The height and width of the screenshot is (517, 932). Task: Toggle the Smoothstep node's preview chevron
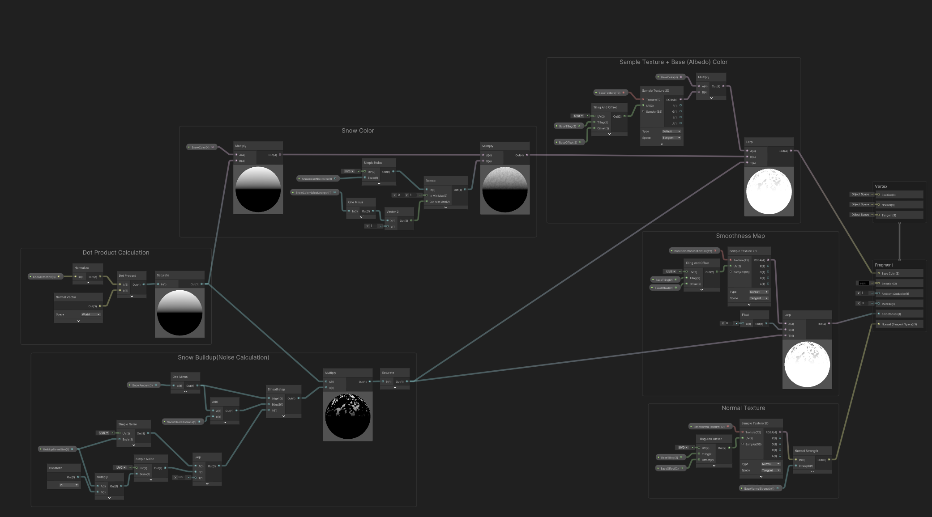click(283, 416)
